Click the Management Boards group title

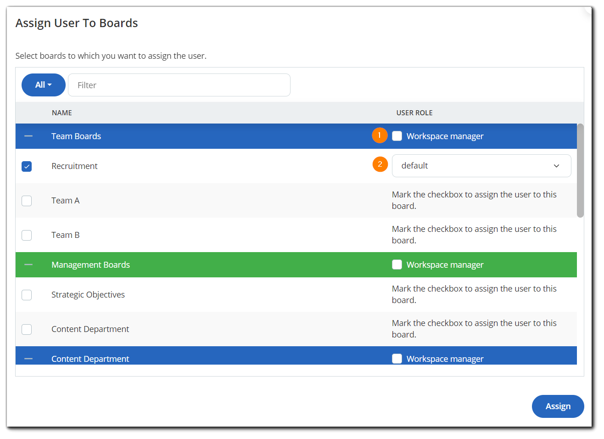(x=91, y=265)
